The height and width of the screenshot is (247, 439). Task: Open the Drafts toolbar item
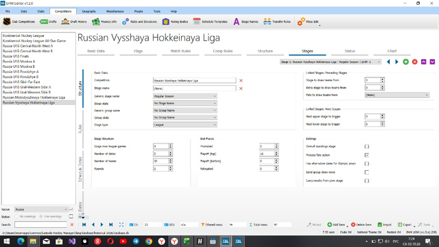pos(48,21)
